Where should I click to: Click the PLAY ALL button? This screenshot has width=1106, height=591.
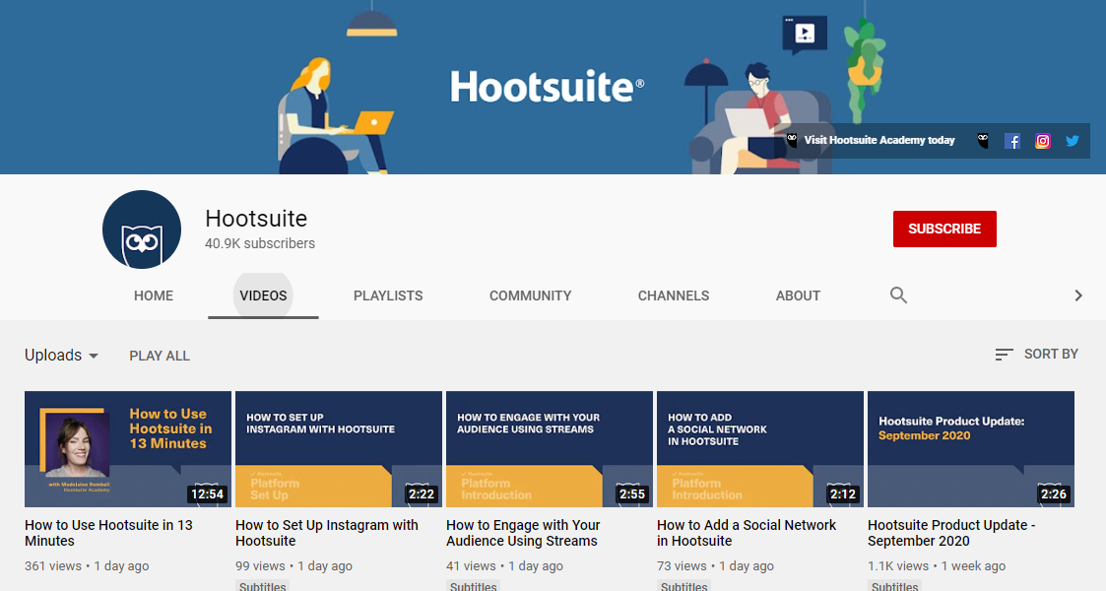[x=160, y=356]
